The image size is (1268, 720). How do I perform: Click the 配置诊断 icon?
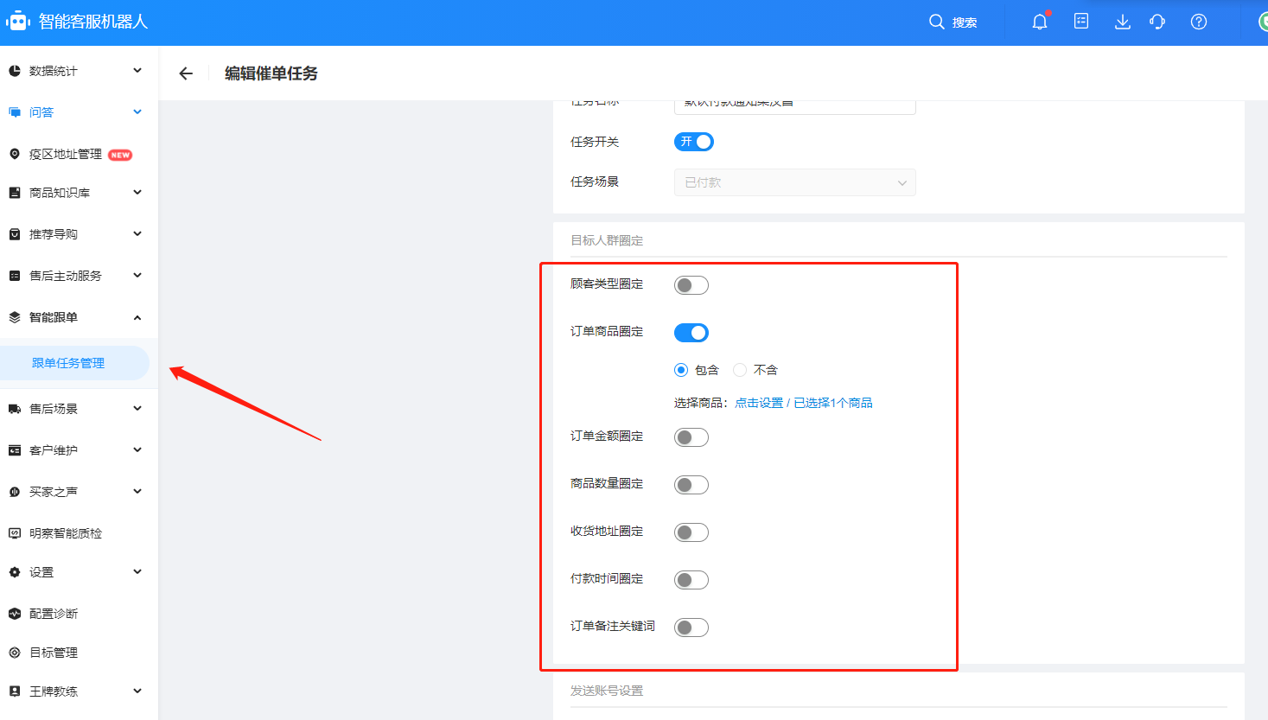click(15, 614)
